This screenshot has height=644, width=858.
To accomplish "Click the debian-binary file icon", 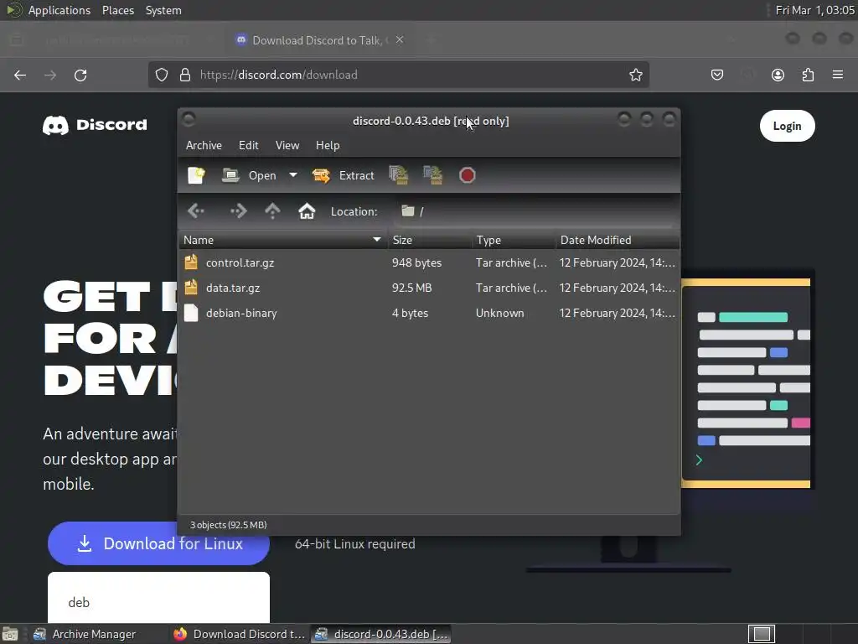I will point(191,313).
